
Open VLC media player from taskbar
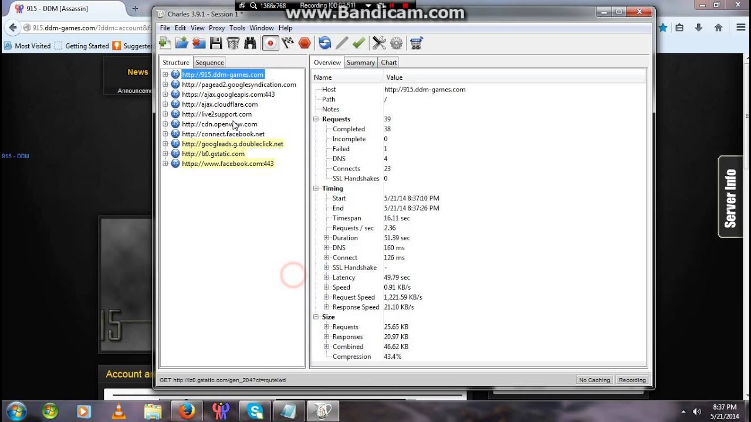point(119,411)
